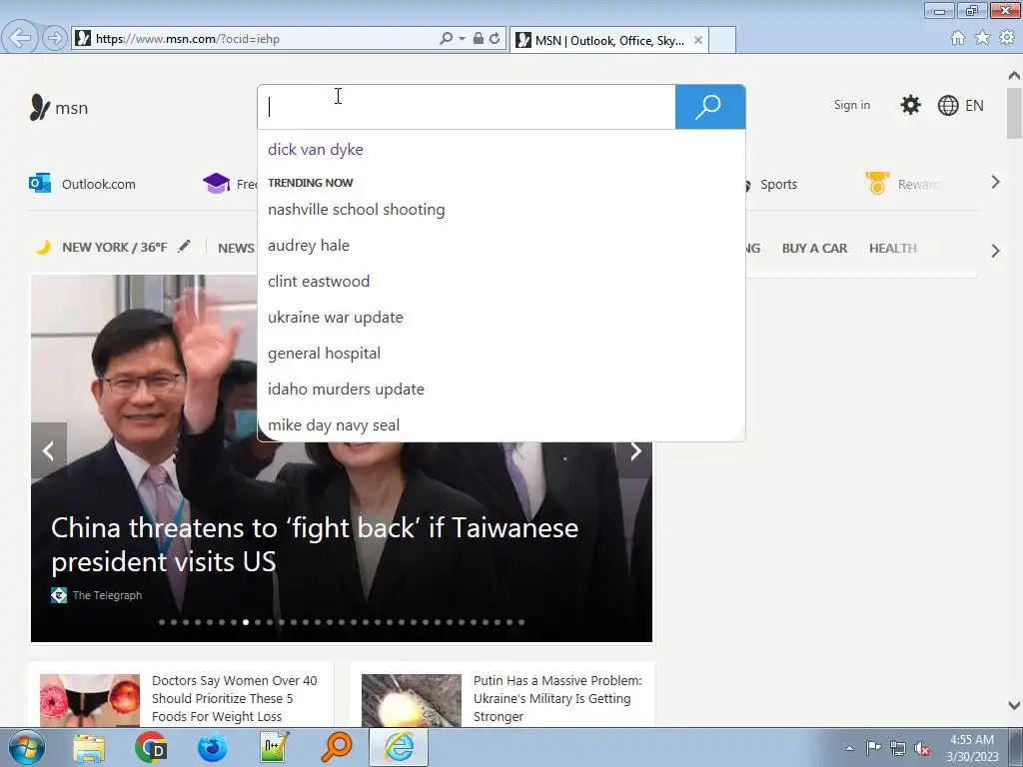
Task: Click the Action Center flag icon
Action: point(873,747)
